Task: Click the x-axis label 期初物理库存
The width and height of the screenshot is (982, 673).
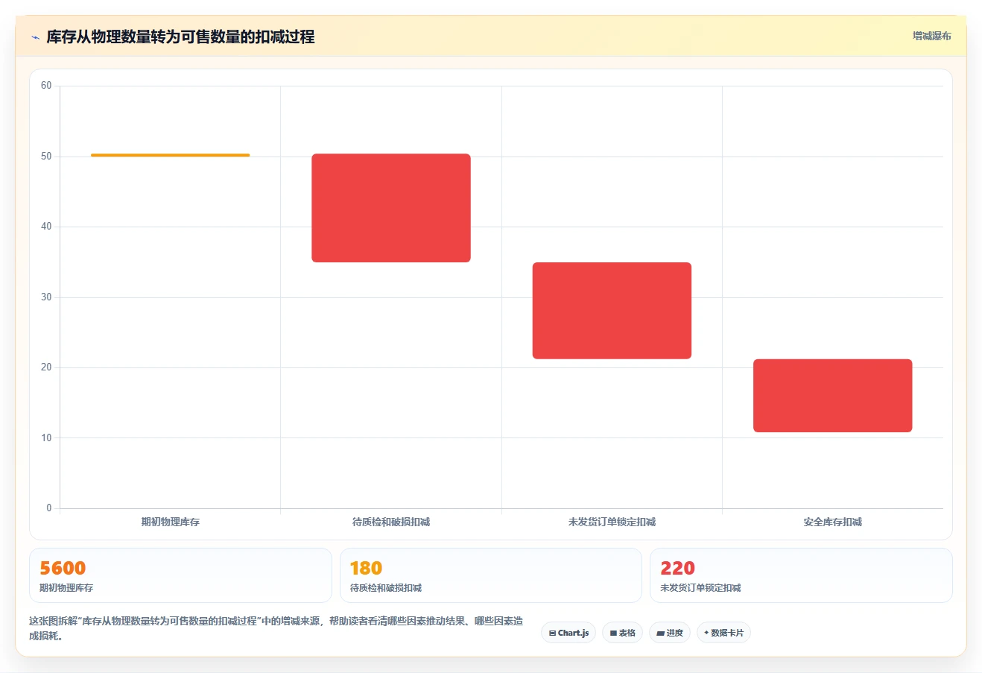Action: click(171, 522)
